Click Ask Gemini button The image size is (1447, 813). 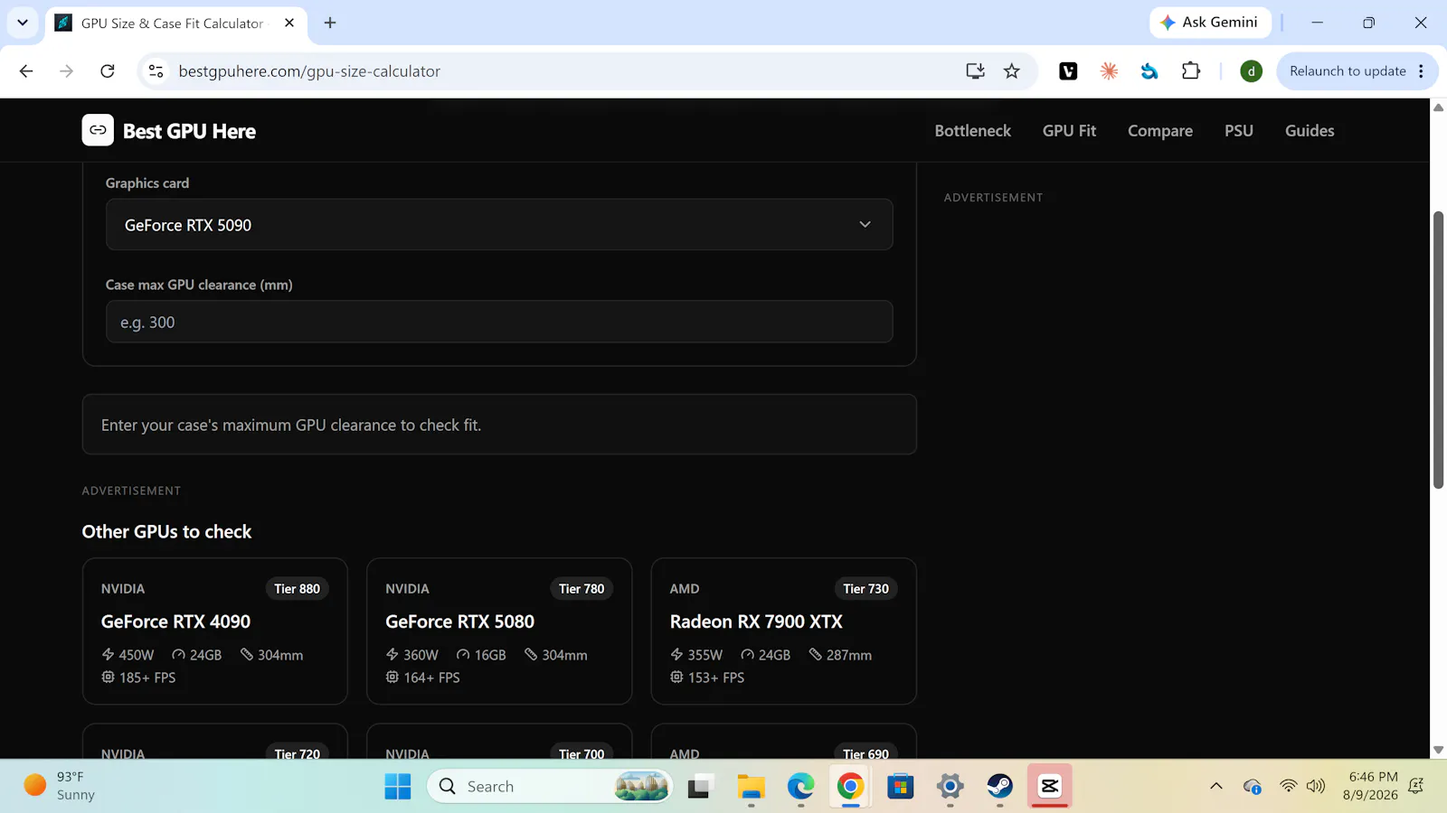pyautogui.click(x=1210, y=23)
